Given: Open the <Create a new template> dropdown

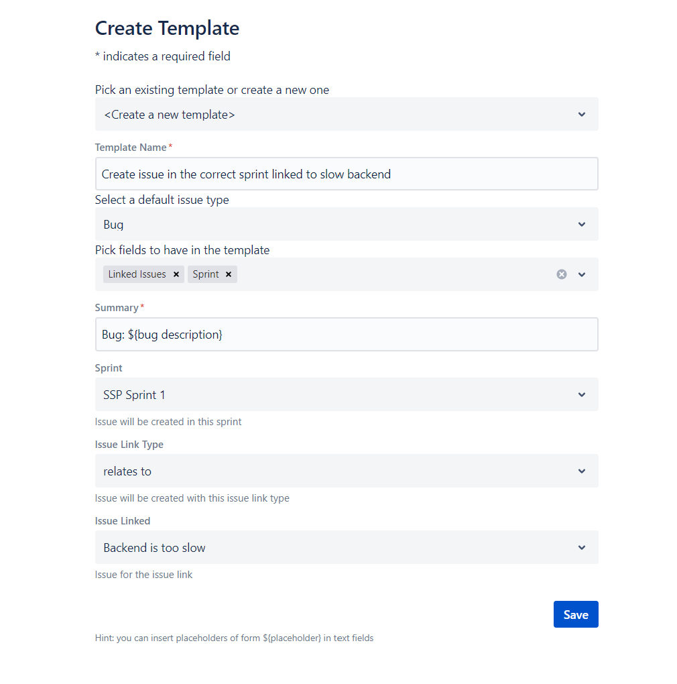Looking at the screenshot, I should click(347, 114).
